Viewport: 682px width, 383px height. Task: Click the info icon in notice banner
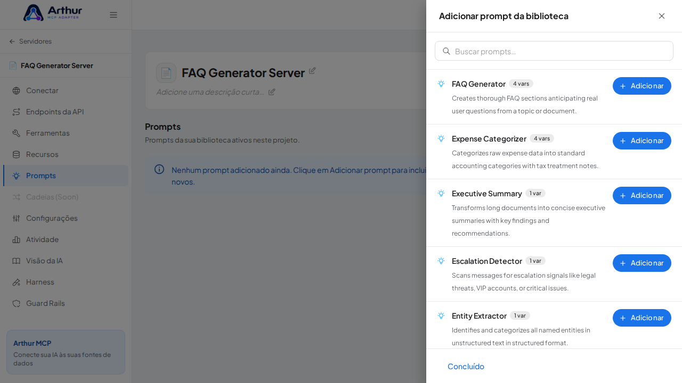coord(159,169)
